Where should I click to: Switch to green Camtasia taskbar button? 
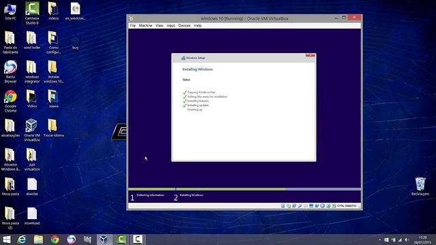121,240
